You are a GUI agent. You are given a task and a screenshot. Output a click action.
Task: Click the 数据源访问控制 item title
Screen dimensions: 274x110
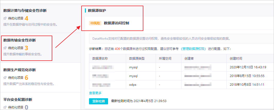pos(117,23)
